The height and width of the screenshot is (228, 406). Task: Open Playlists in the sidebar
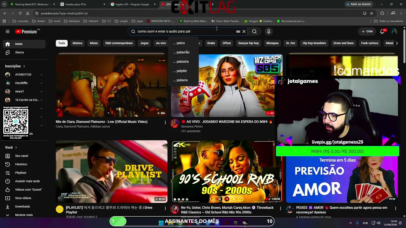coord(25,173)
